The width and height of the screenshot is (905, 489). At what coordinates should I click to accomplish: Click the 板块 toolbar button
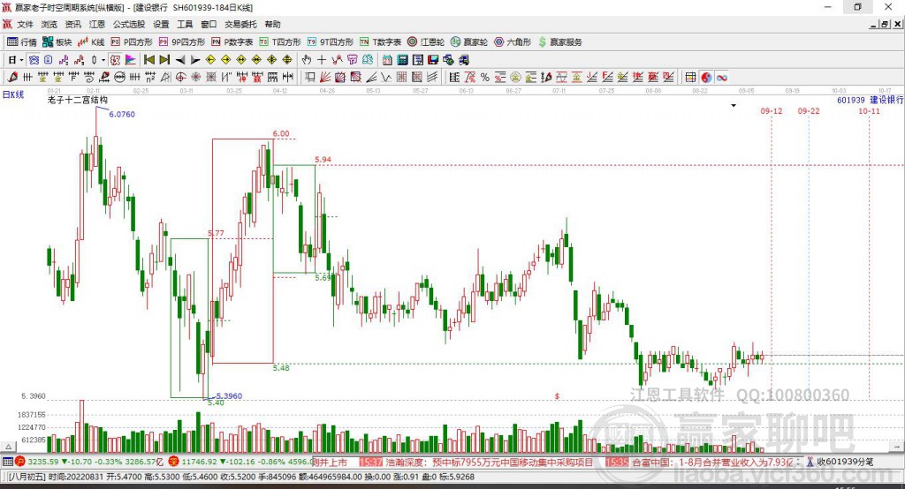pos(57,42)
